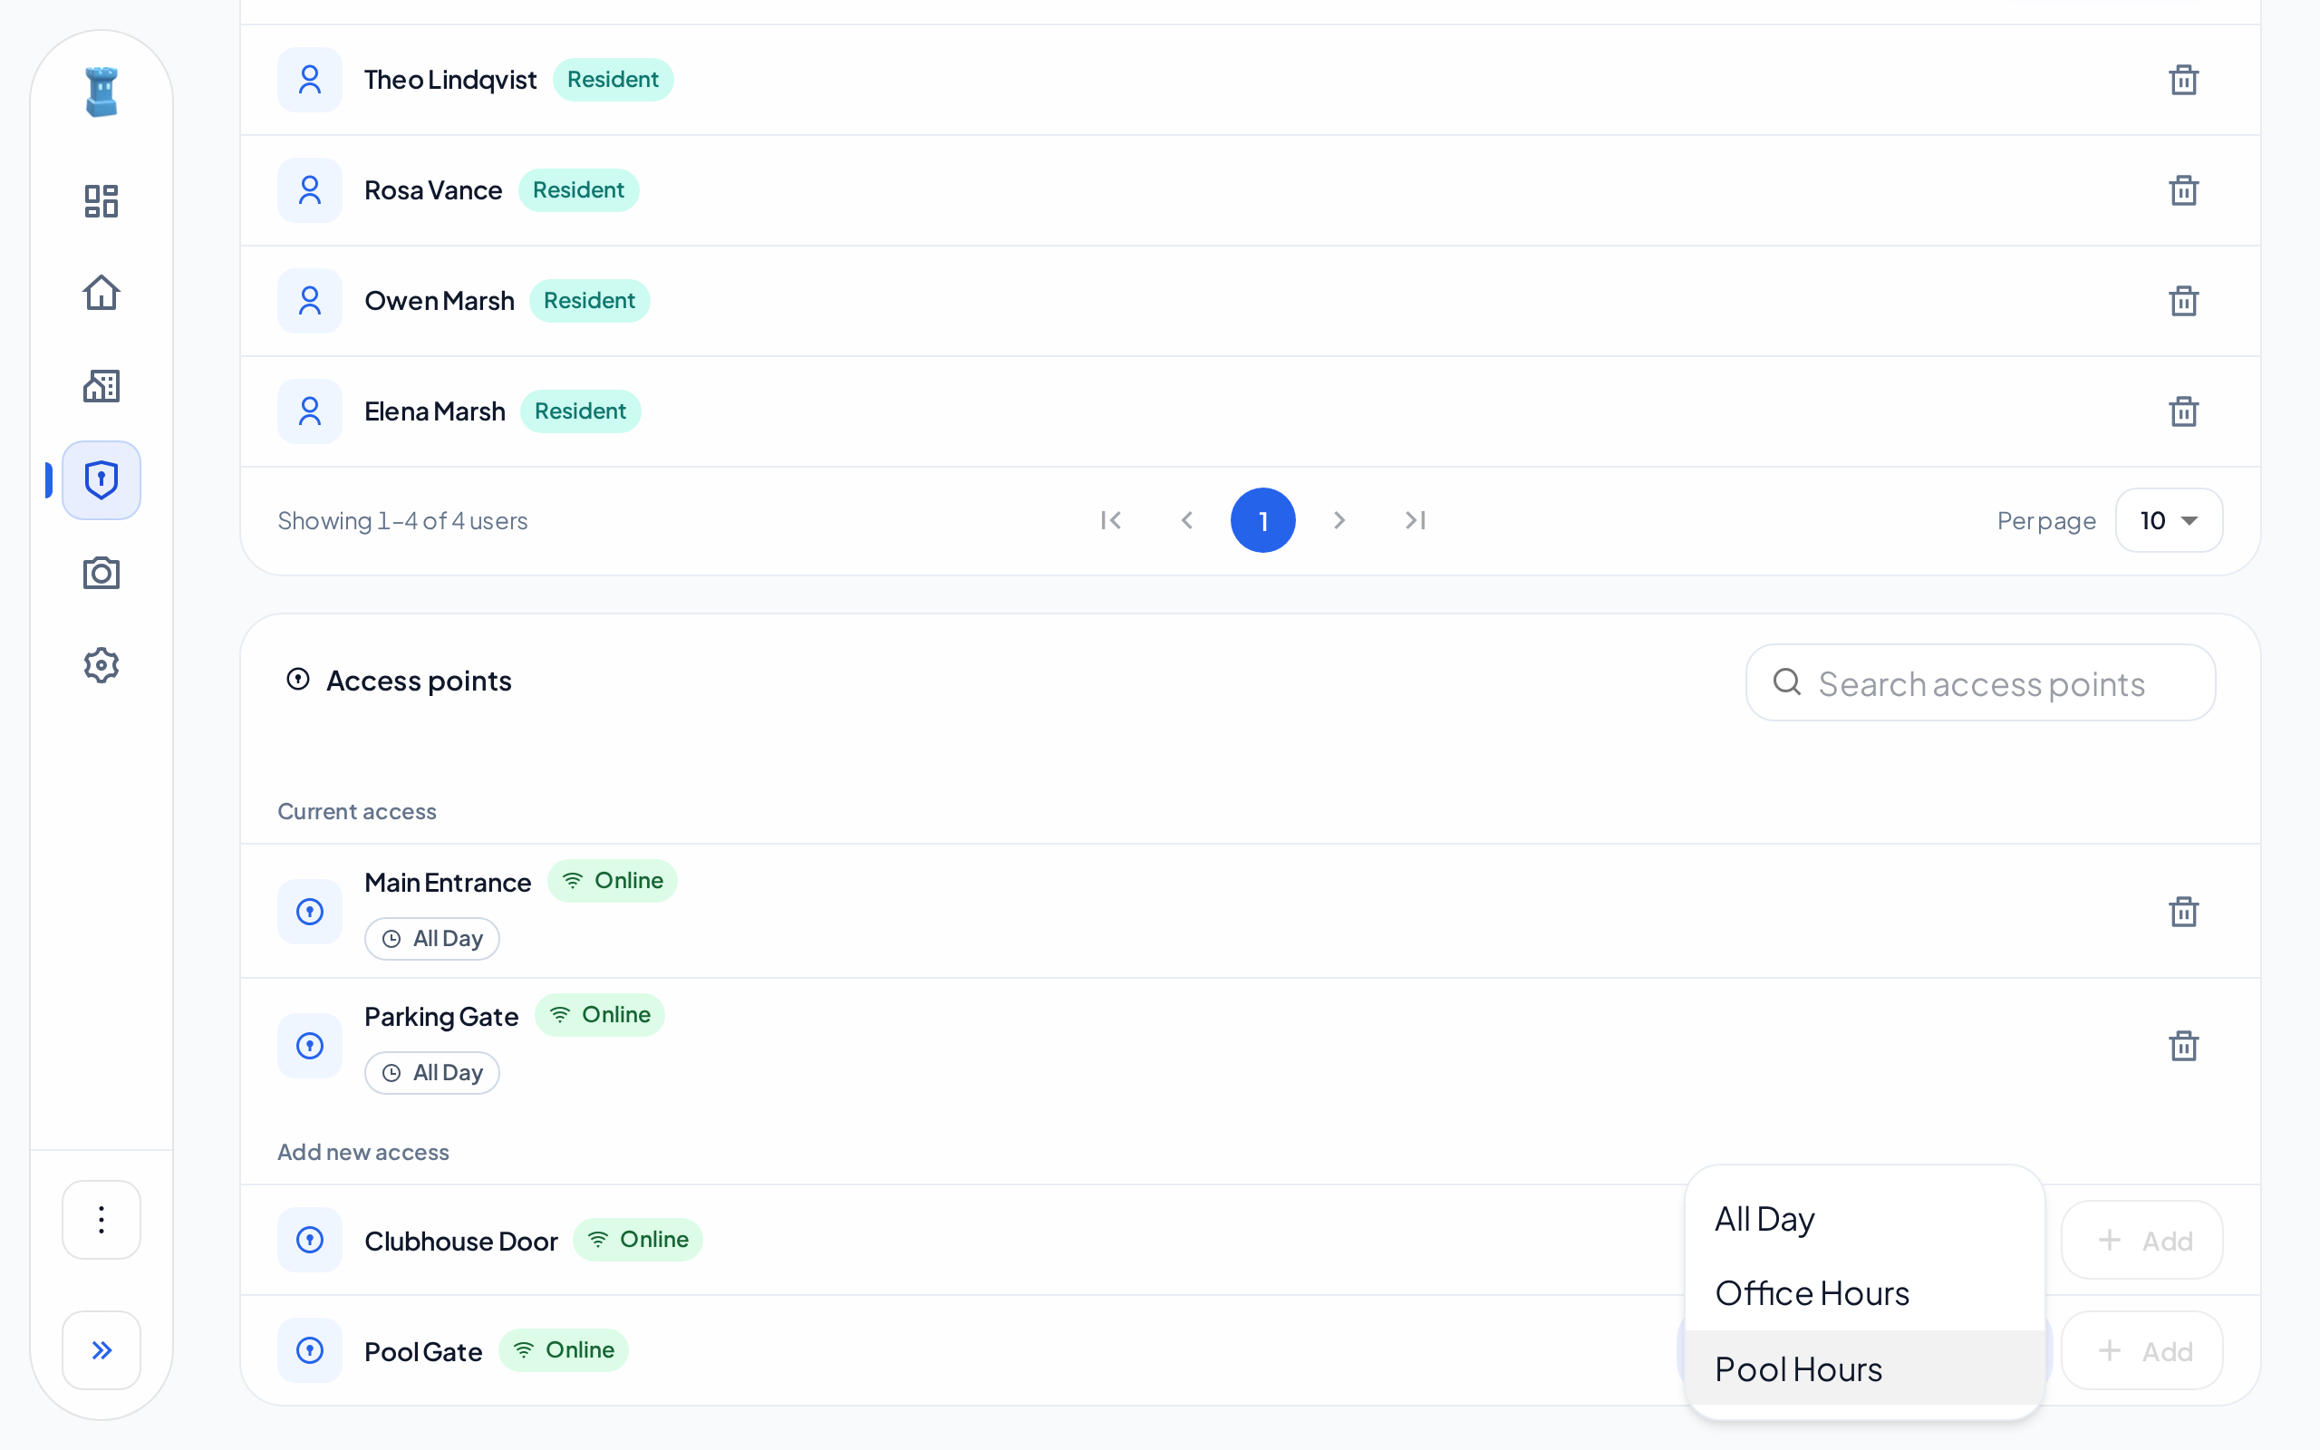Choose All Day from schedule menu

1865,1219
